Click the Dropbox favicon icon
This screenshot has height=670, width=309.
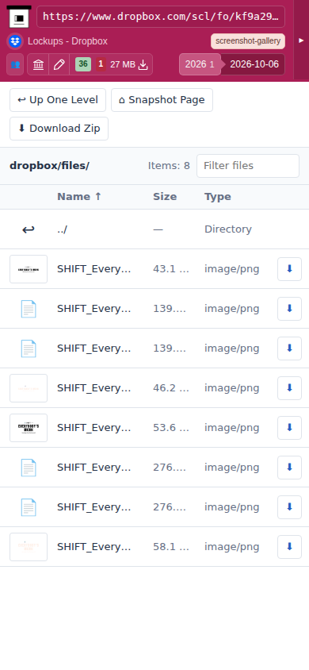[15, 41]
